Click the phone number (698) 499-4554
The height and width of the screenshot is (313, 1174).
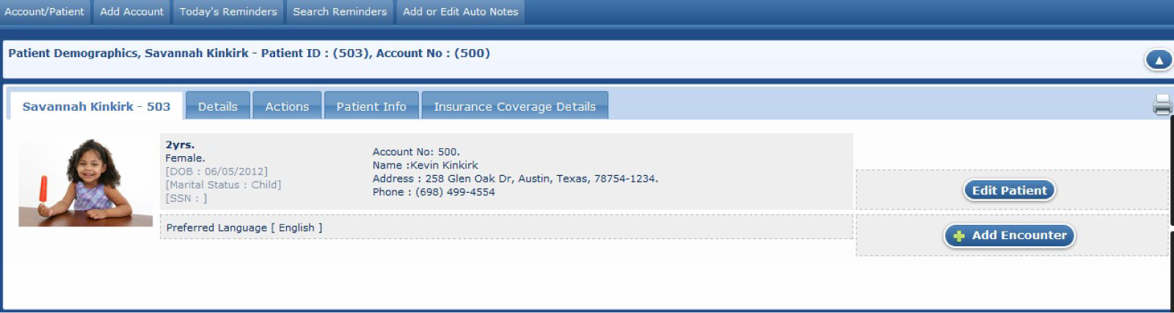click(455, 192)
